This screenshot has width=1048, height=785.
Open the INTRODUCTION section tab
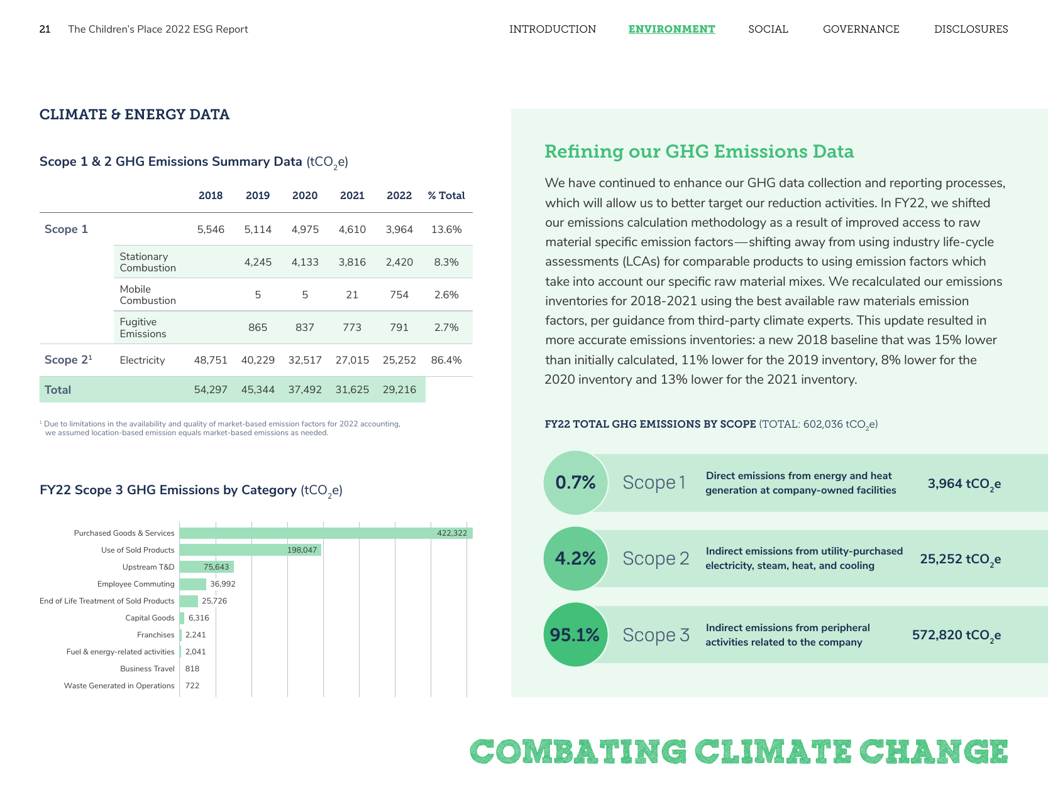coord(553,29)
